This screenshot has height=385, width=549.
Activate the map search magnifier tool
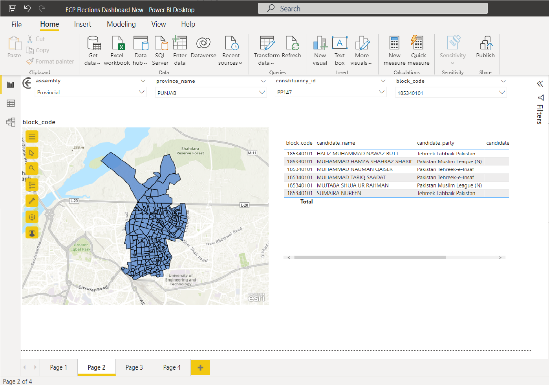(32, 168)
